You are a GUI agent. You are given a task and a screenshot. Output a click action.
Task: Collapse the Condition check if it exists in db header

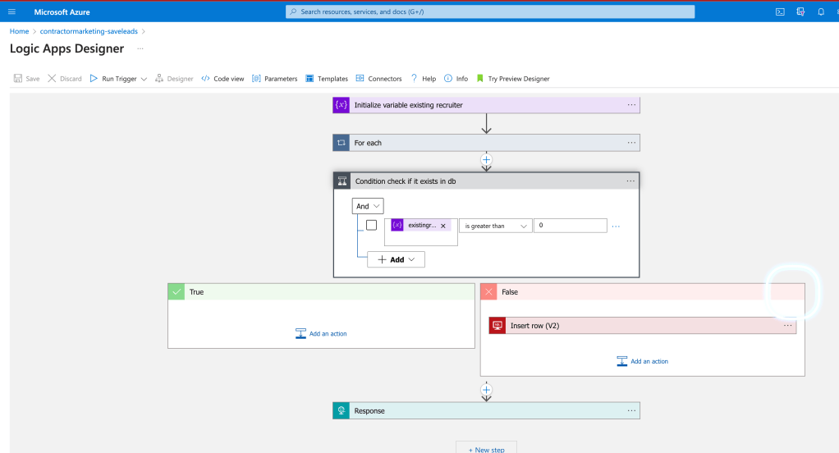pyautogui.click(x=486, y=181)
